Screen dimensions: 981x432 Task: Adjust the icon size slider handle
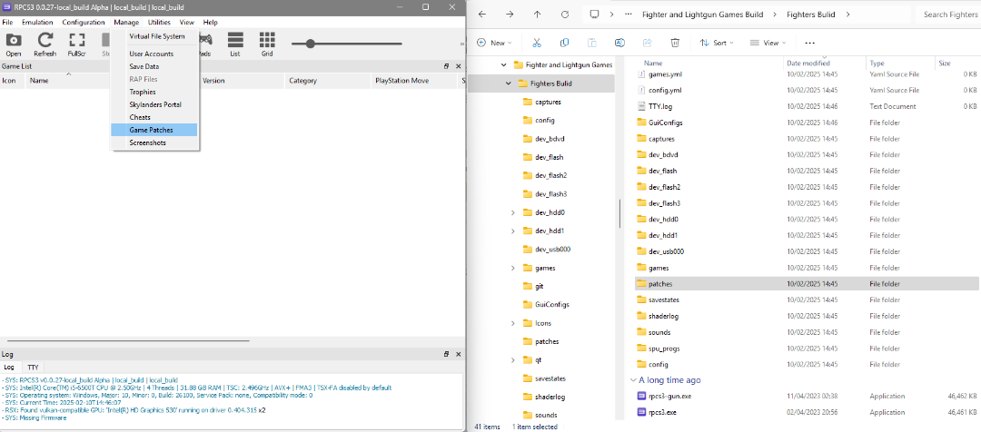click(x=311, y=44)
